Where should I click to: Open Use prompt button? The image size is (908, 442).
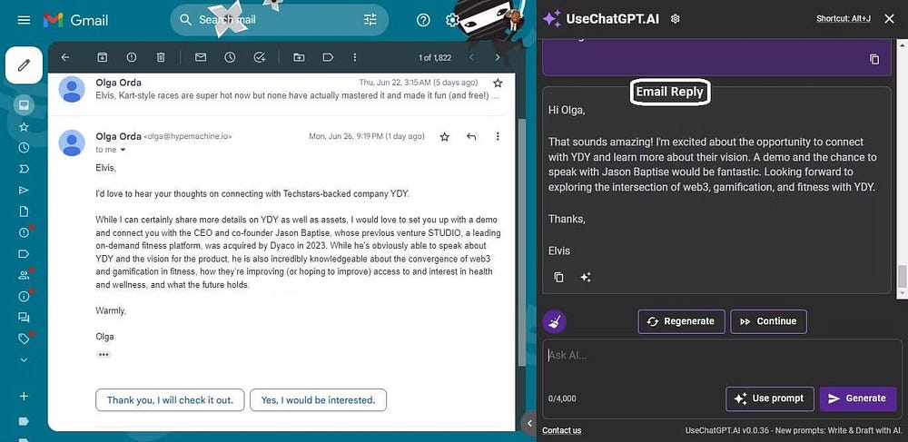[770, 398]
